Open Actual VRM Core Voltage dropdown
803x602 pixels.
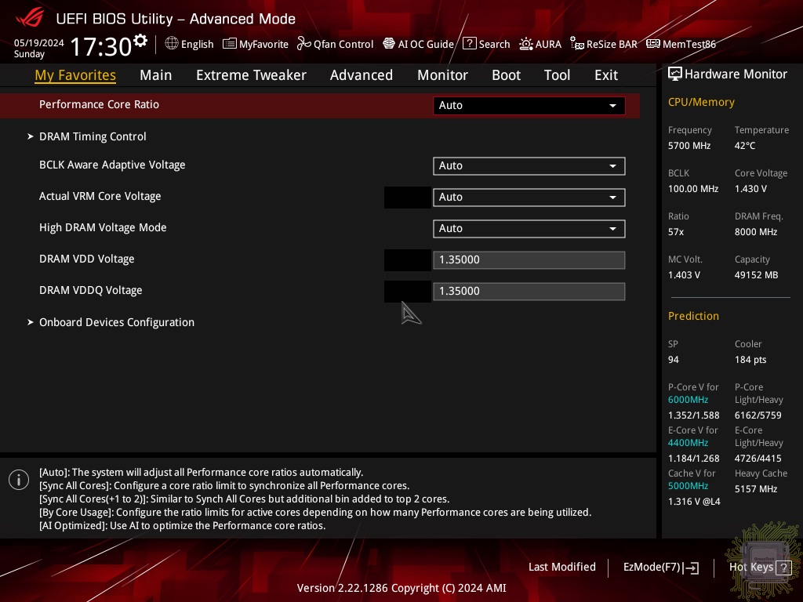pyautogui.click(x=529, y=197)
